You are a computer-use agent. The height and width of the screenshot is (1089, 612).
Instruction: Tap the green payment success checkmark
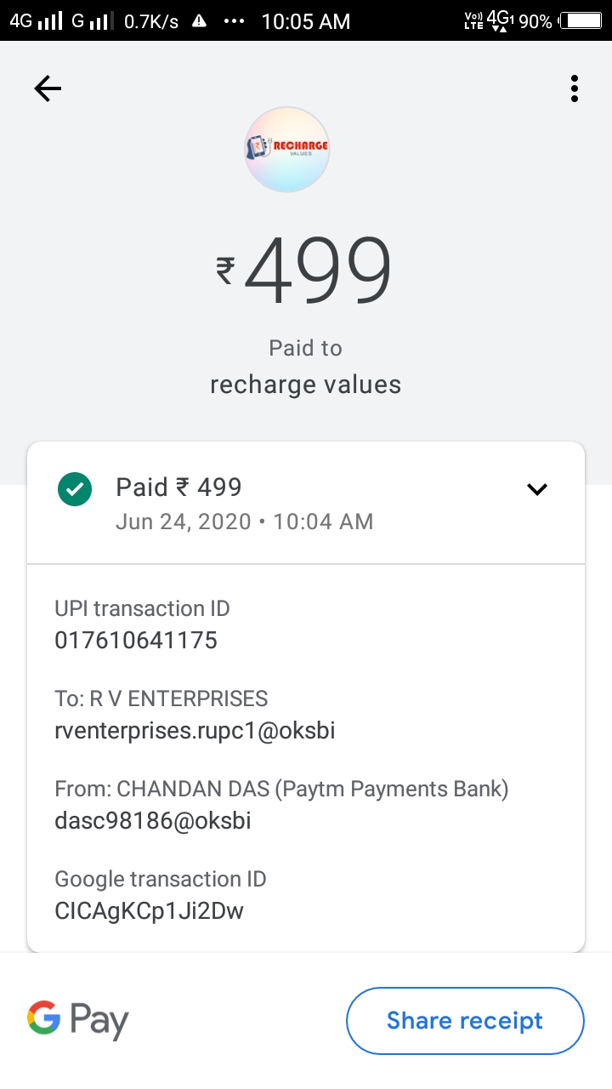pos(75,489)
